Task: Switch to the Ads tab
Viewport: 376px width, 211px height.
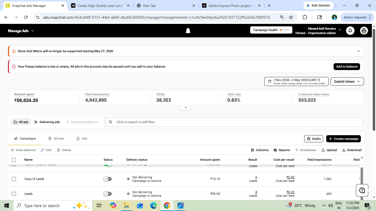Action: (82, 138)
